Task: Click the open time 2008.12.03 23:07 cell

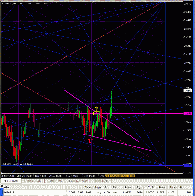Action: [x=80, y=193]
